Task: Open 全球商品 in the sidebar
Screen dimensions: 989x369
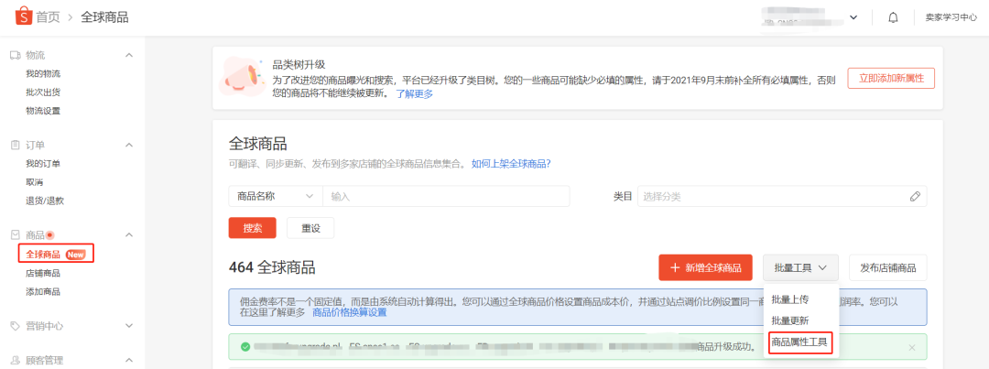Action: click(44, 254)
